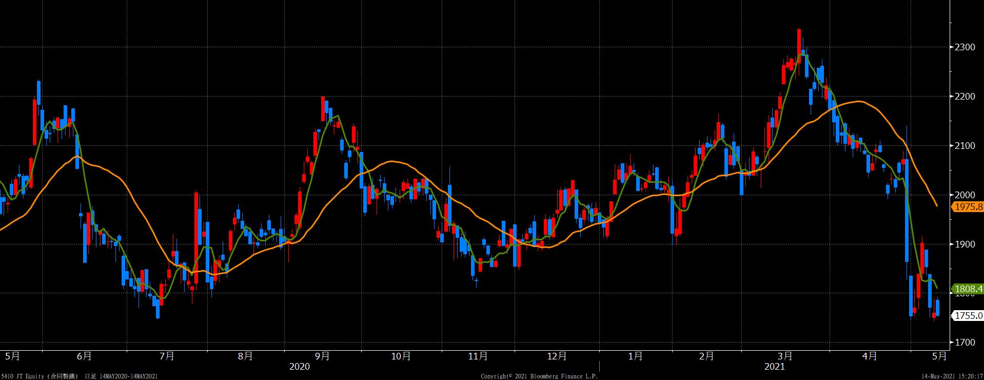Image resolution: width=984 pixels, height=380 pixels.
Task: Click the 2100 price axis label
Action: pos(965,146)
